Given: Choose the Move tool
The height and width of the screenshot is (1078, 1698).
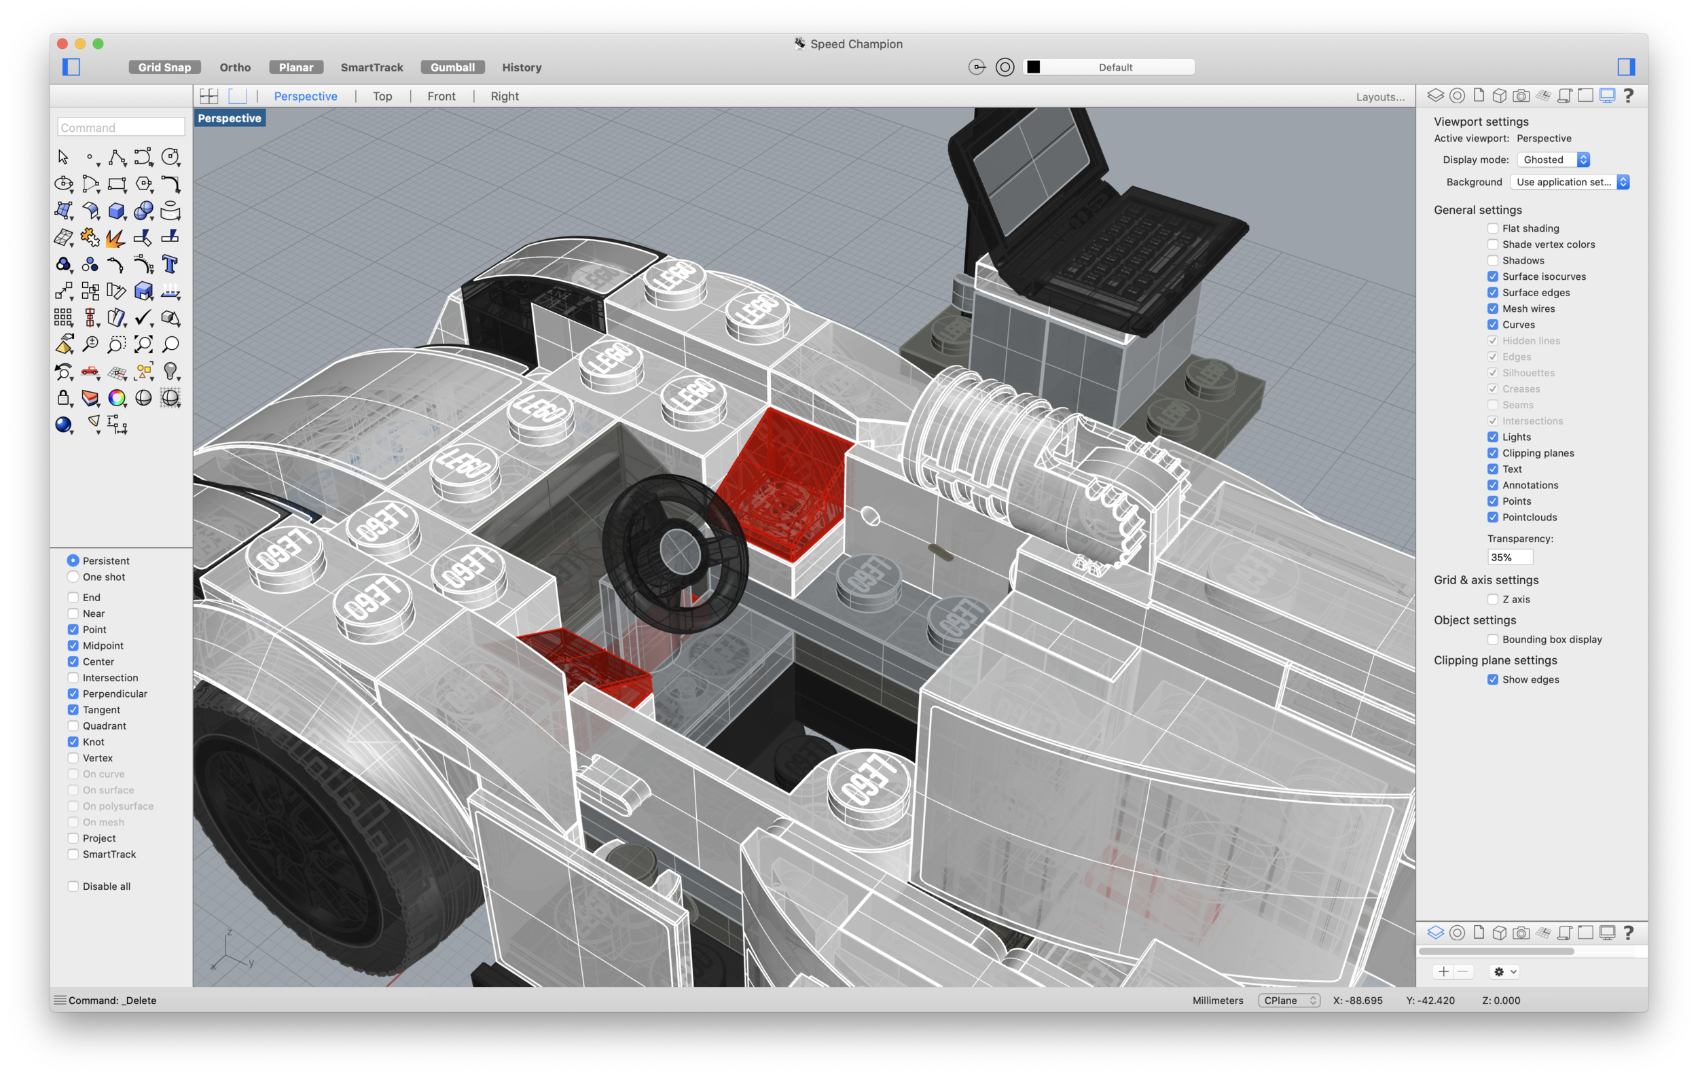Looking at the screenshot, I should click(x=63, y=291).
